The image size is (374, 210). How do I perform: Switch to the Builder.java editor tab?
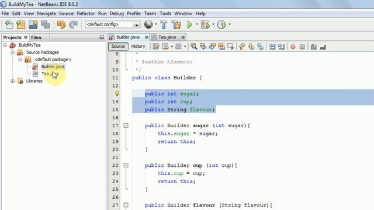(128, 37)
